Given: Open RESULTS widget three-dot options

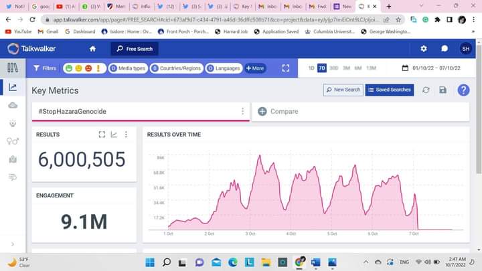Looking at the screenshot, I should [126, 134].
